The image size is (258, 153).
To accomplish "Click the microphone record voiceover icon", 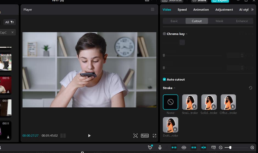I will click(160, 148).
